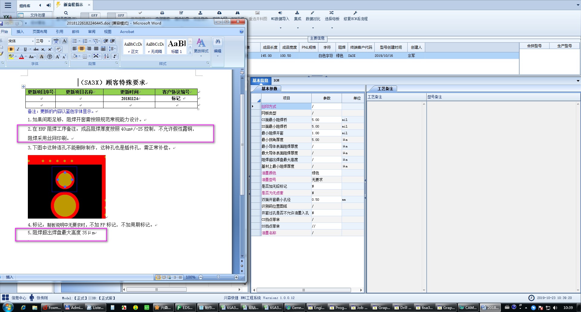The height and width of the screenshot is (312, 581).
Task: Toggle bold formatting in Word
Action: [x=11, y=49]
